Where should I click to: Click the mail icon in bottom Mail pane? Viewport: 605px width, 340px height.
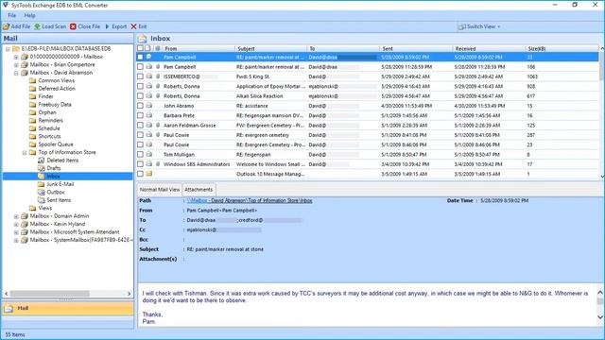pyautogui.click(x=9, y=309)
